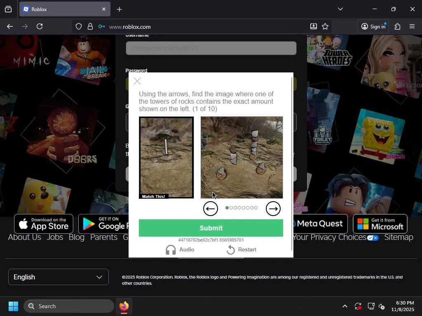Click the Match This reference image
The width and height of the screenshot is (422, 316).
tap(166, 158)
